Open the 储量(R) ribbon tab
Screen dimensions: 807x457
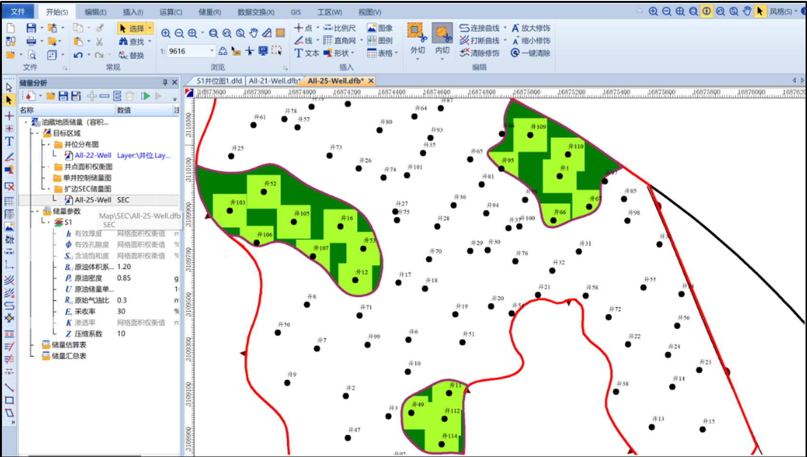[209, 12]
